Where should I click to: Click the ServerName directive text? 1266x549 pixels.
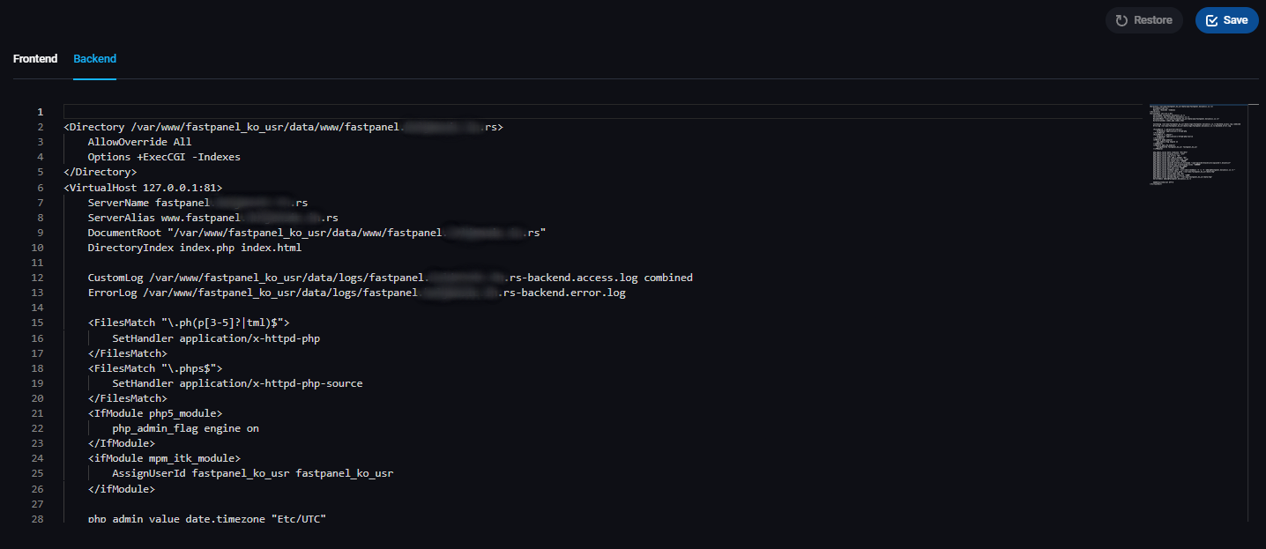(x=120, y=203)
